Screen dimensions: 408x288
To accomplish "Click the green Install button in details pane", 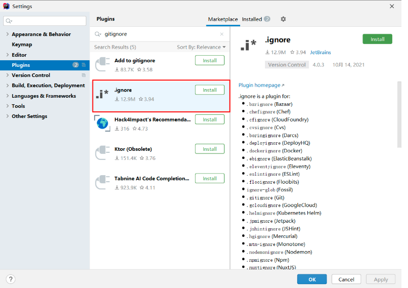I will click(x=377, y=39).
